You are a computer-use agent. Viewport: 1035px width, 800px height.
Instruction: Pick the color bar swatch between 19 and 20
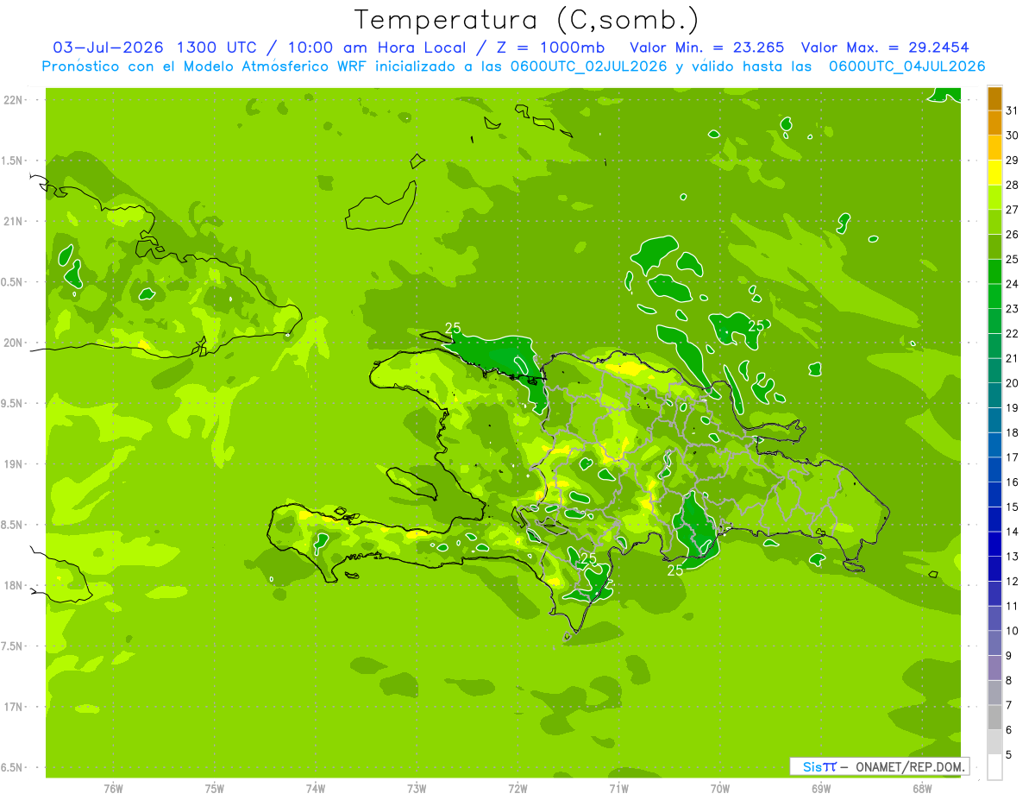[x=994, y=395]
